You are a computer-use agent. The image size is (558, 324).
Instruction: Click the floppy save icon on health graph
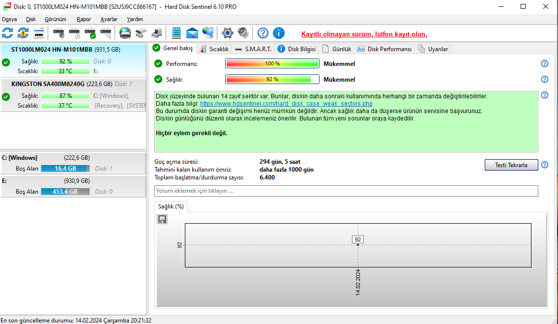162,219
